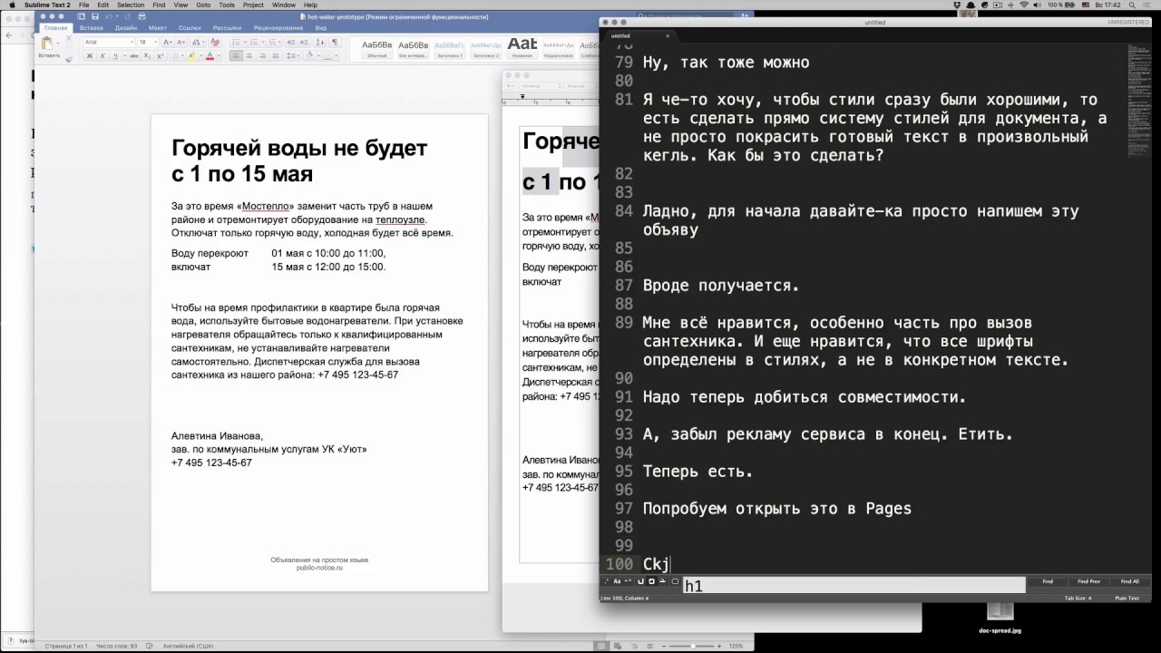
Task: Switch to the Ссылки ribbon tab
Action: tap(190, 28)
